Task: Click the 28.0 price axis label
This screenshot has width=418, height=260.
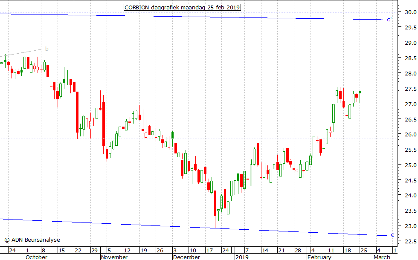Action: coord(410,73)
